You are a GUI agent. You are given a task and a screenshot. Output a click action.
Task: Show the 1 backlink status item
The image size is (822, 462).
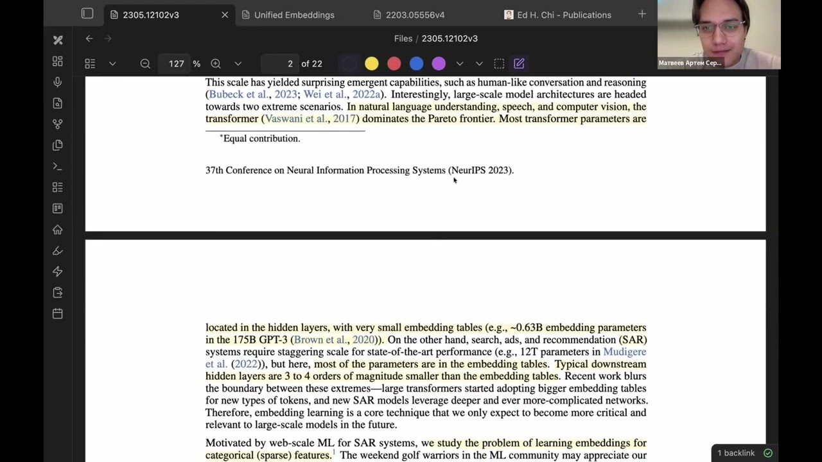[736, 453]
